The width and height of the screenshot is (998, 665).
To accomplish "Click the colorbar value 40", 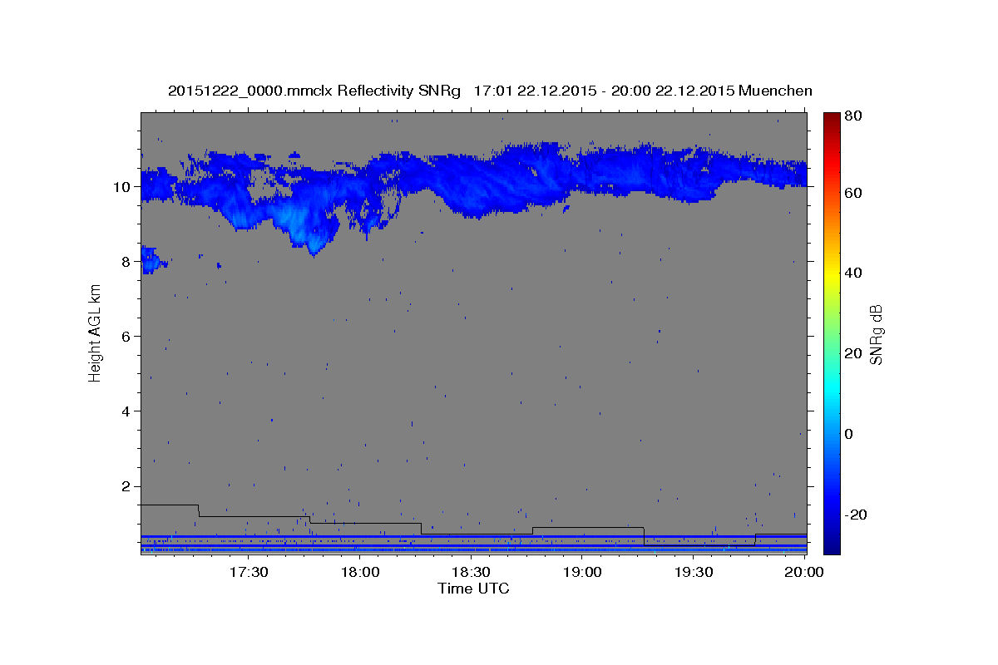I will pos(852,273).
